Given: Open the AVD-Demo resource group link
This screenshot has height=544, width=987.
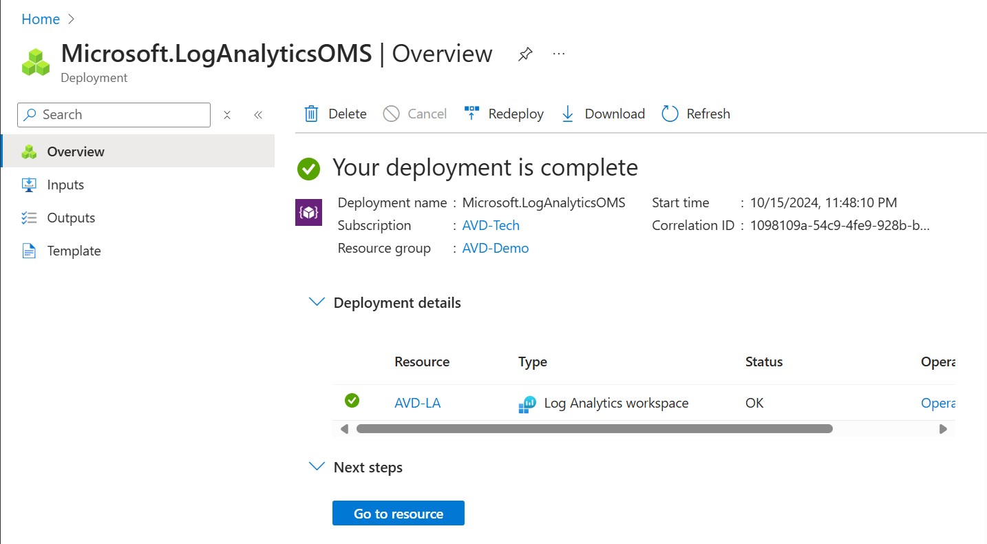Looking at the screenshot, I should (x=496, y=248).
